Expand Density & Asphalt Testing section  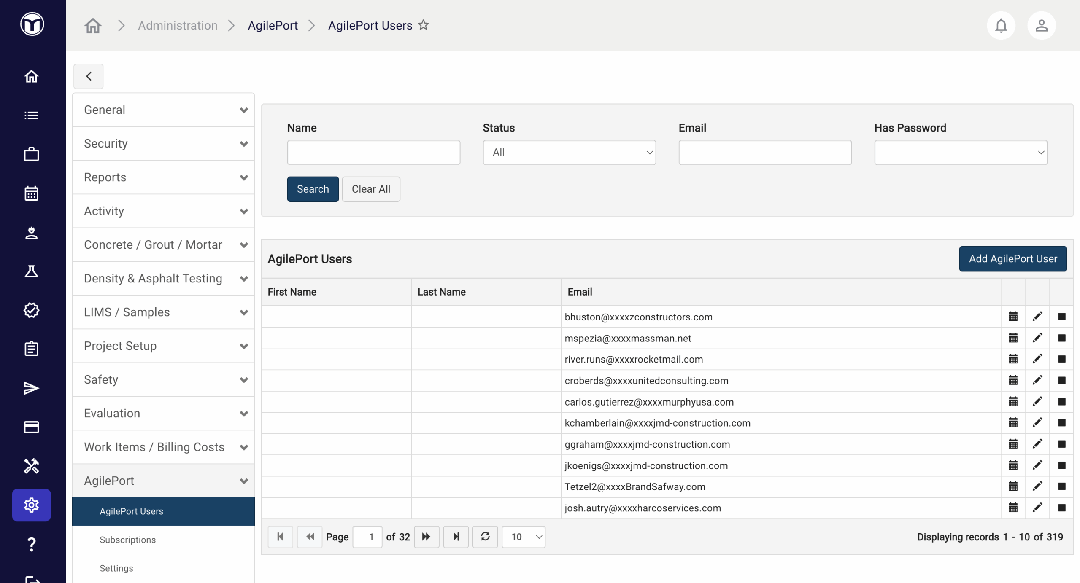click(164, 279)
